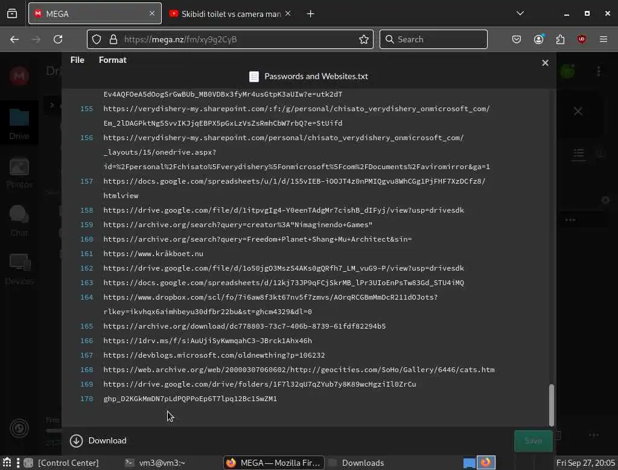Close the MEGA tab
618x470 pixels.
coord(152,13)
